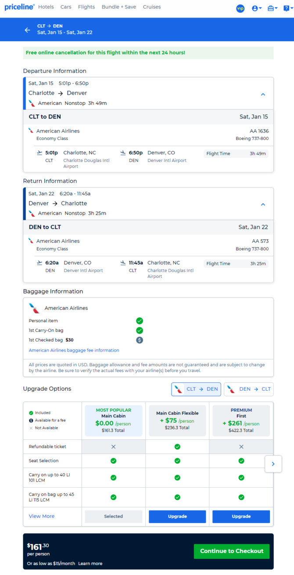Click Available for a fee legend icon
This screenshot has width=294, height=575.
point(31,420)
